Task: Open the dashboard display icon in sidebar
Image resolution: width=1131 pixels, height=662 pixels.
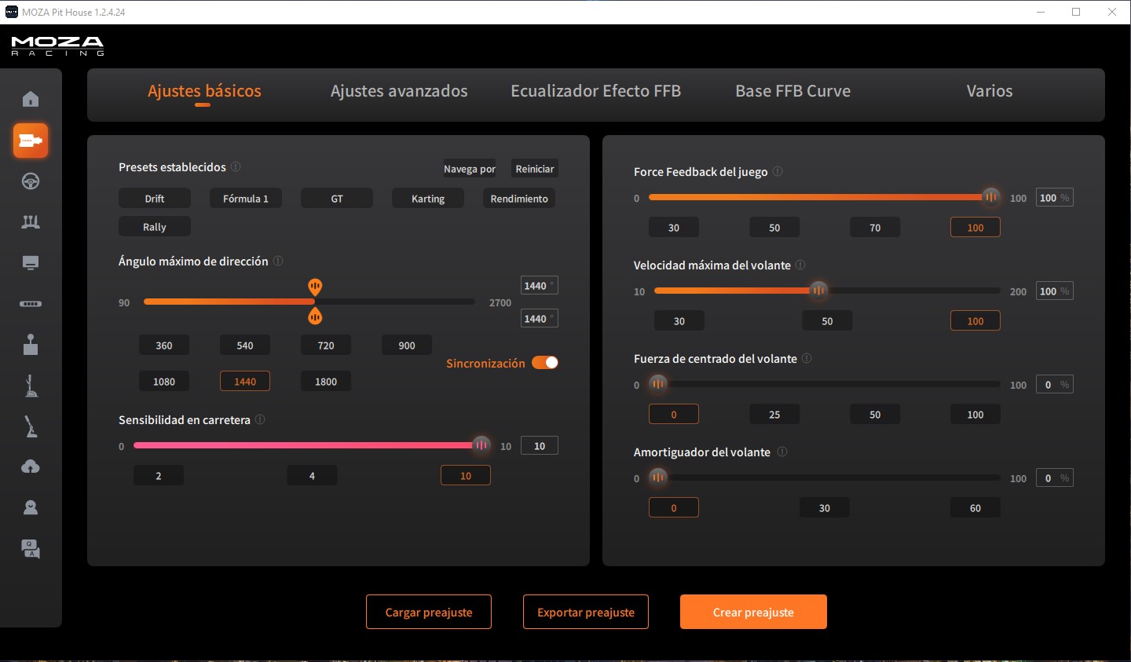Action: [x=31, y=263]
